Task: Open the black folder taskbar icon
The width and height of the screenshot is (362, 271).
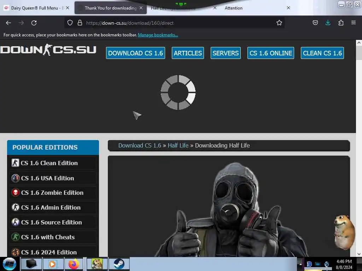Action: click(x=31, y=264)
